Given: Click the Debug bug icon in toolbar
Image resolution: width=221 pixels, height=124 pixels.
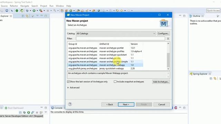Looking at the screenshot, I should click(x=27, y=11).
